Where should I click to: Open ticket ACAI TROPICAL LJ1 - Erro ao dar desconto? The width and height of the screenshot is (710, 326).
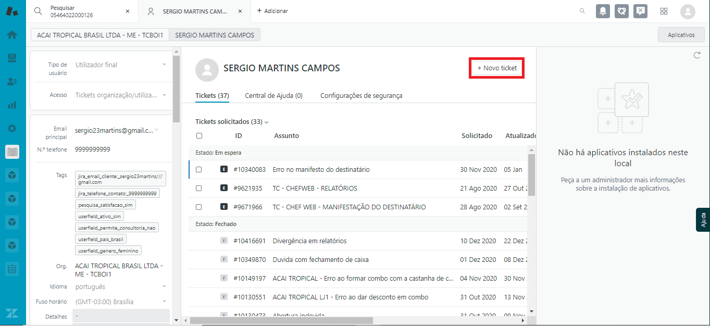click(350, 297)
